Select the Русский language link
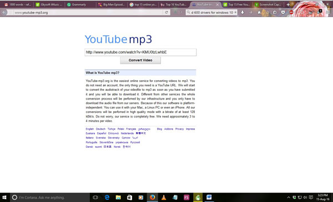The width and height of the screenshot is (333, 202). coord(135,142)
